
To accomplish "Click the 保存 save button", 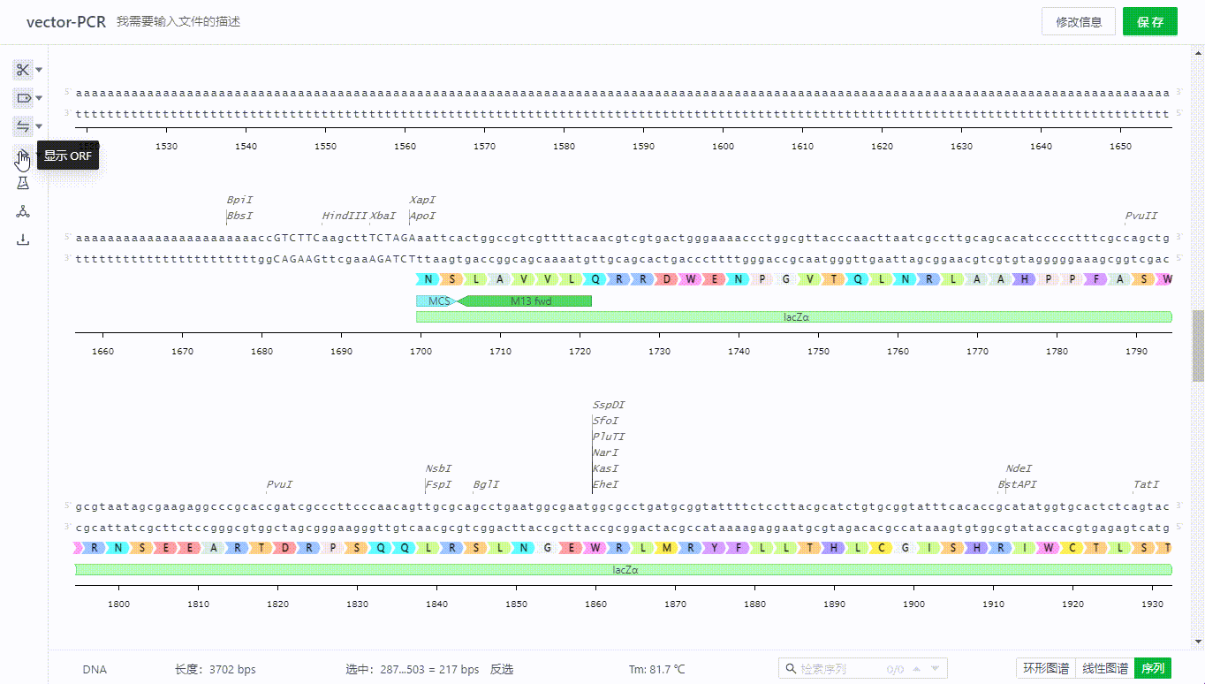I will pos(1149,22).
